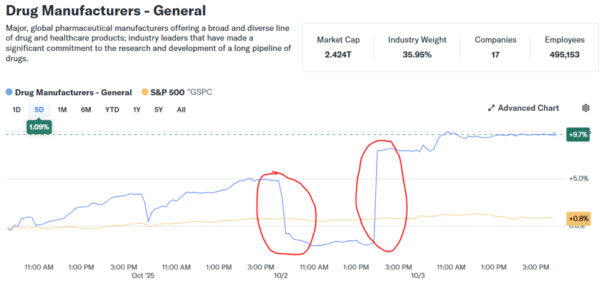Click the +0.8% S&P performance badge
The width and height of the screenshot is (606, 293).
tap(578, 219)
